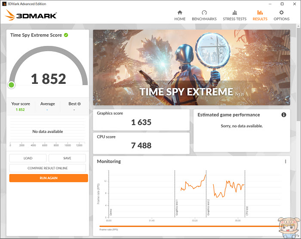The image size is (301, 239).
Task: Click the Graphics score value 1 635
Action: [x=141, y=122]
